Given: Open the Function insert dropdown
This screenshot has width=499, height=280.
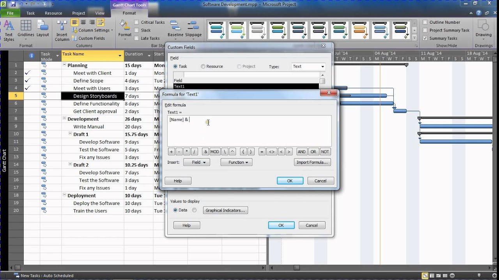Looking at the screenshot, I should pyautogui.click(x=236, y=162).
